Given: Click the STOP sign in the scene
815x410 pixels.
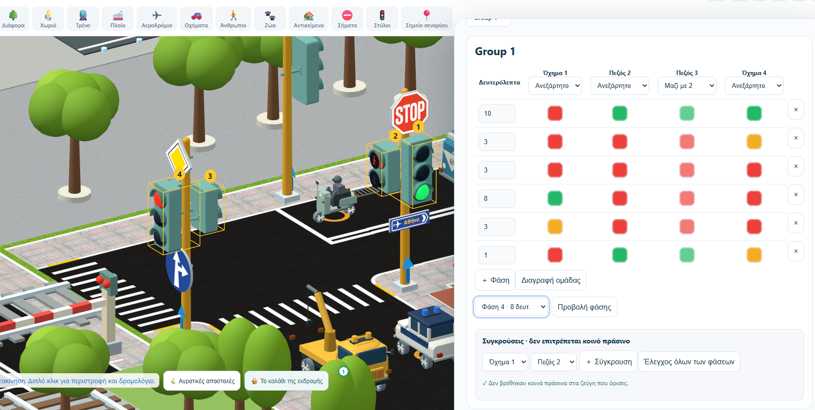Looking at the screenshot, I should (x=409, y=112).
